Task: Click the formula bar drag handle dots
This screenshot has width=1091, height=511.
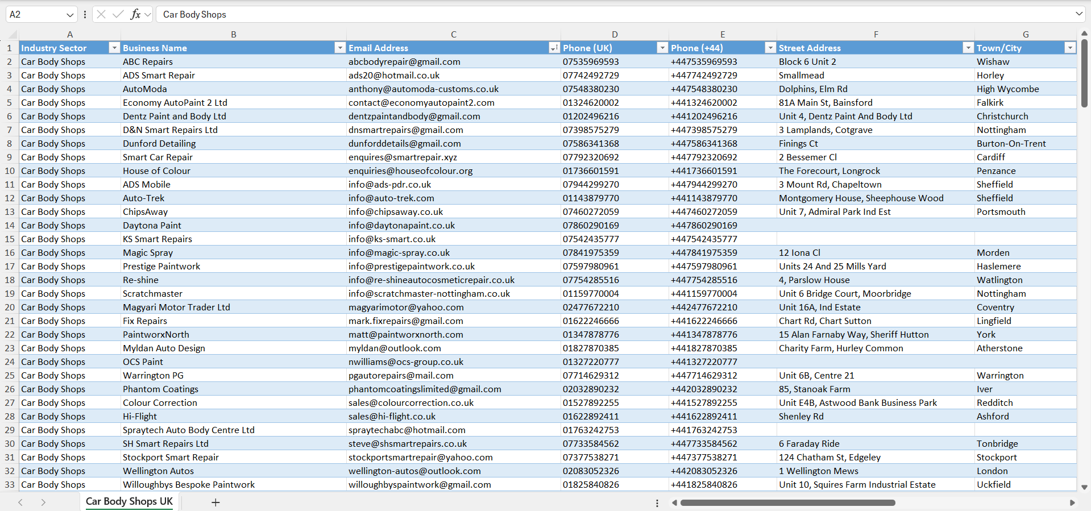Action: click(x=85, y=14)
